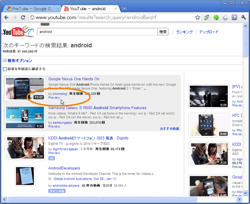Switch to the PreTube Google Chrome tab
This screenshot has width=250, height=204.
pyautogui.click(x=32, y=9)
